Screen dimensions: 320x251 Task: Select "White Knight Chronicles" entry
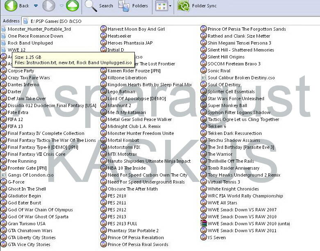[x=230, y=189]
